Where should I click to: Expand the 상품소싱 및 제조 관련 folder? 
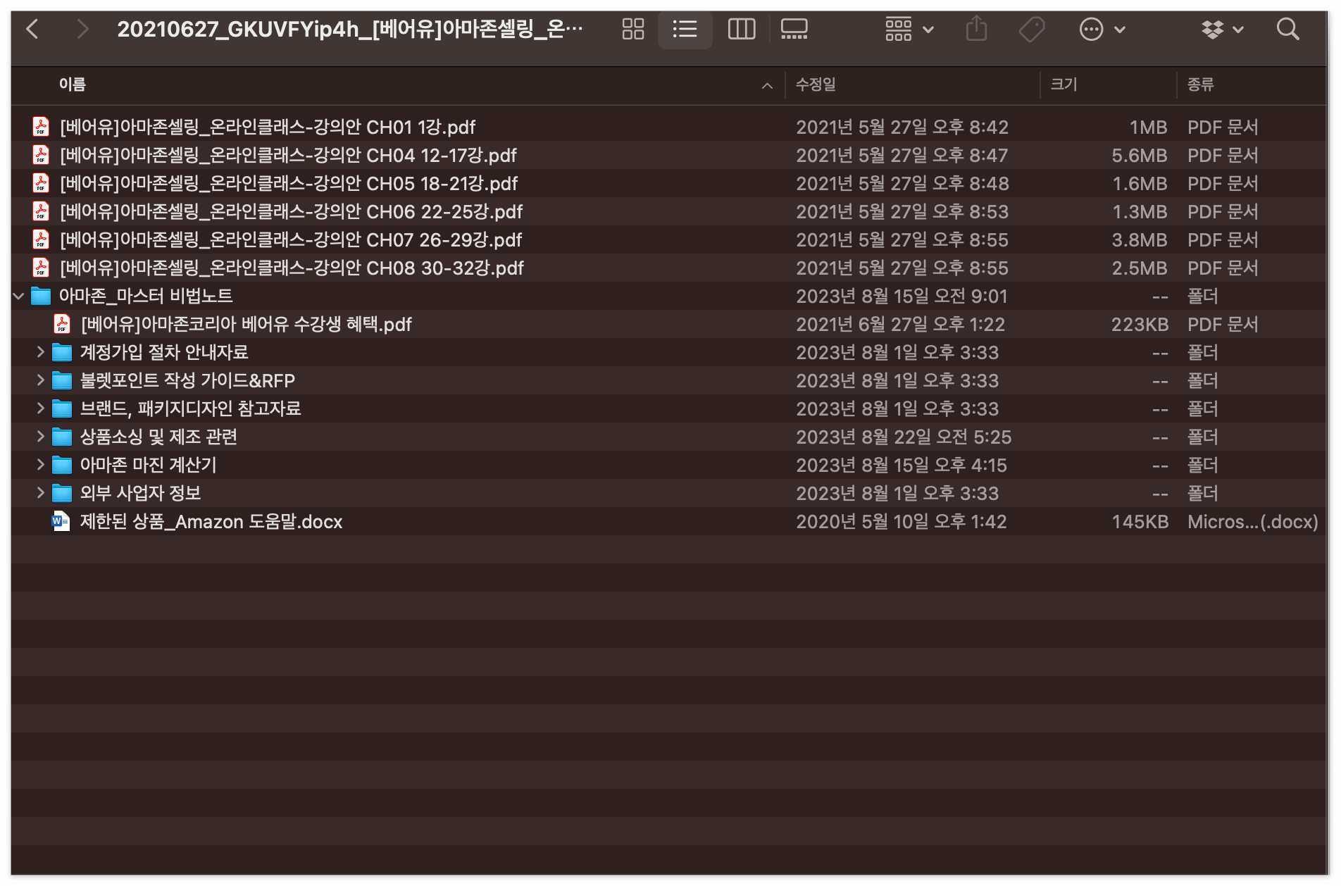pyautogui.click(x=40, y=437)
